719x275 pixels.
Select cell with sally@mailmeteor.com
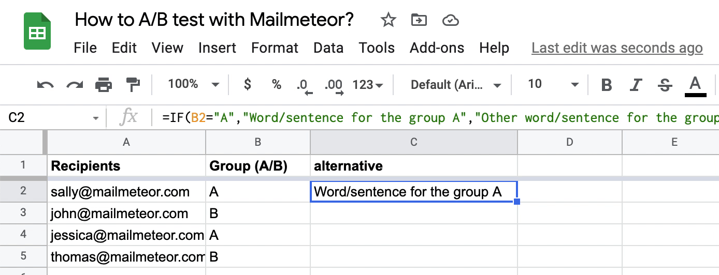(126, 192)
